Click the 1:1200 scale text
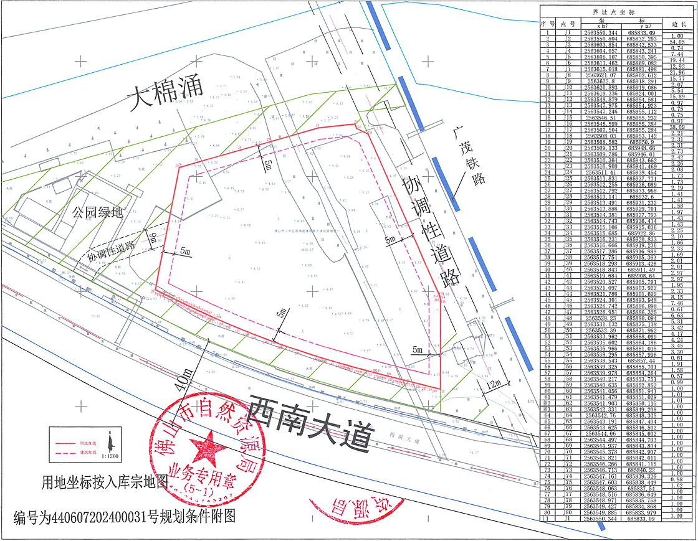This screenshot has width=698, height=541. tap(110, 456)
